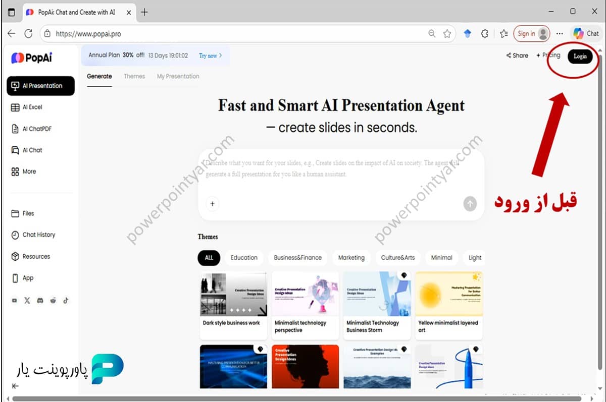This screenshot has height=402, width=606.
Task: Click the More grid icon
Action: 15,171
